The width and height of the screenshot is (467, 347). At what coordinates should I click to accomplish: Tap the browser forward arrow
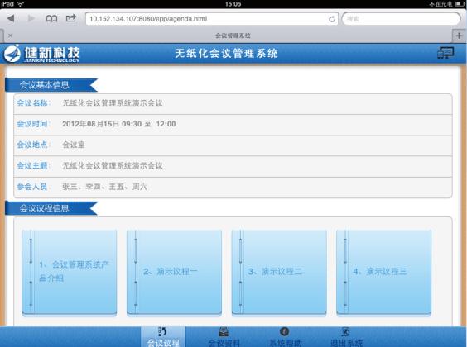[31, 19]
